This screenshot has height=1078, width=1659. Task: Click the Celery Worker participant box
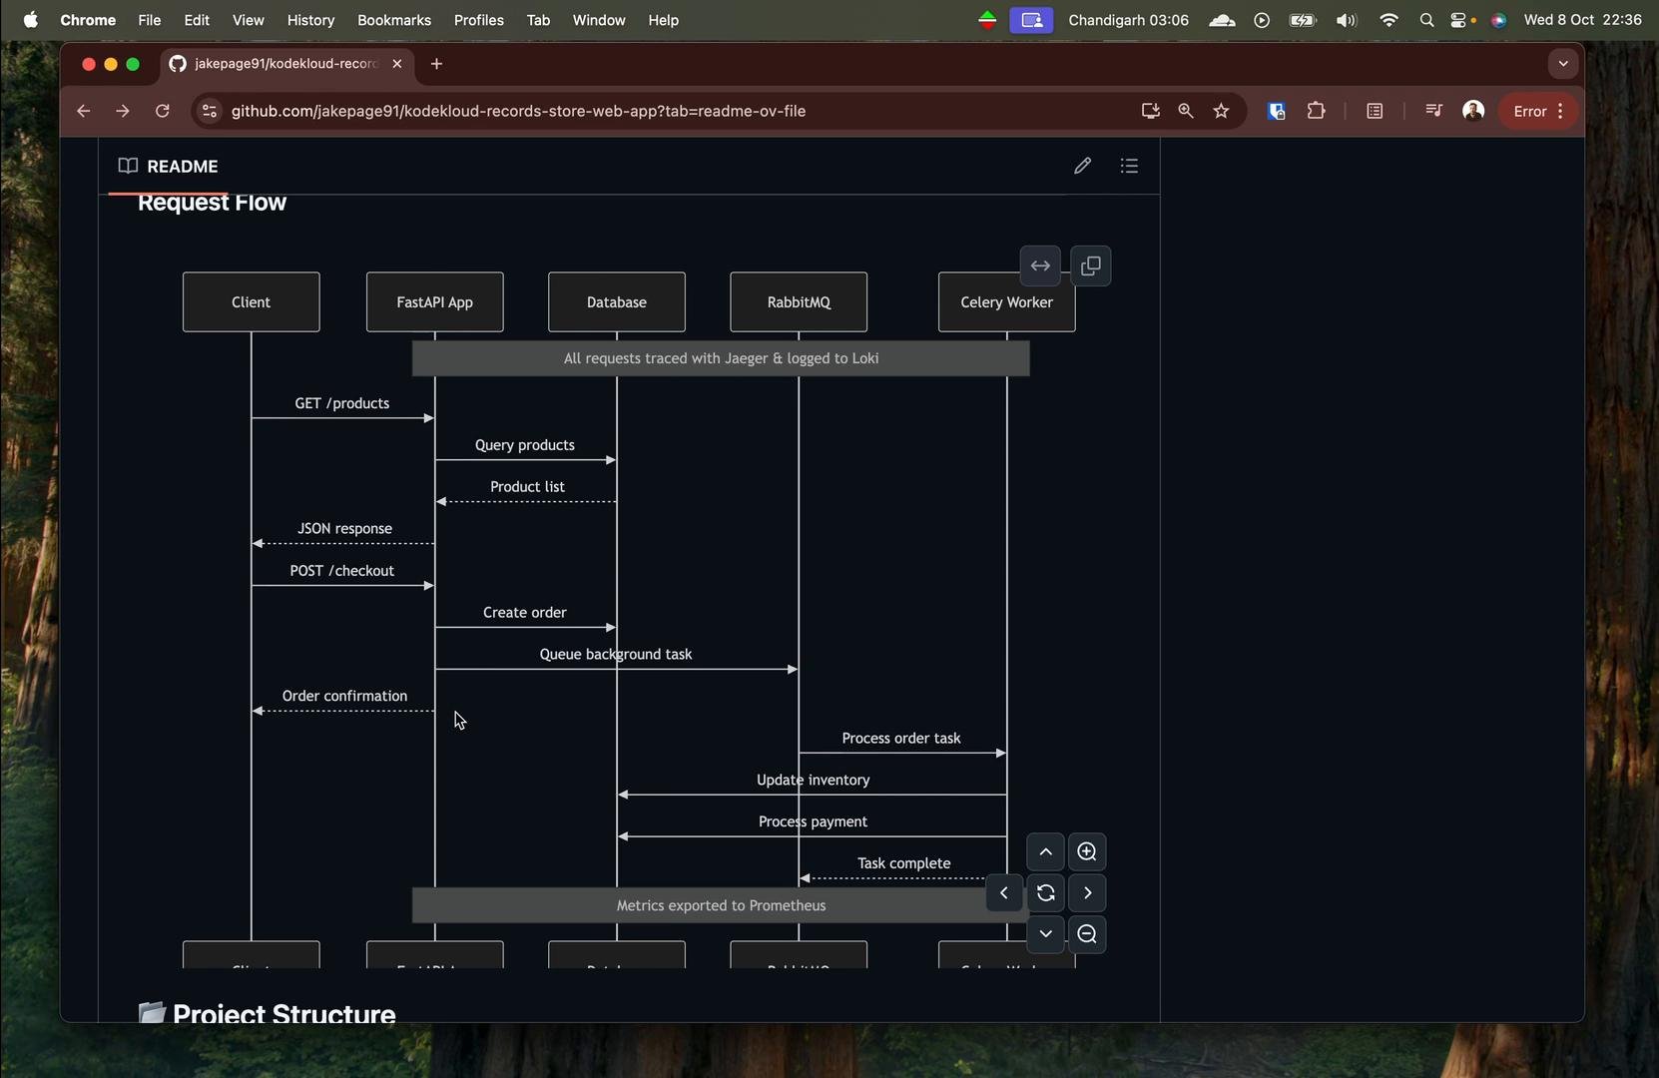click(1007, 302)
